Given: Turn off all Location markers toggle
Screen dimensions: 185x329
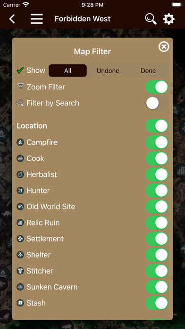Looking at the screenshot, I should 157,126.
